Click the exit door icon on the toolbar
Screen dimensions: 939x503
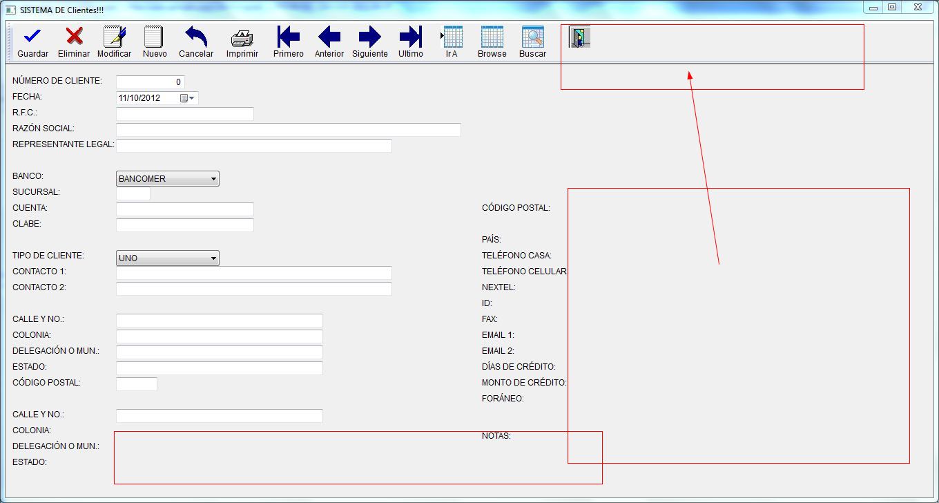click(x=579, y=38)
